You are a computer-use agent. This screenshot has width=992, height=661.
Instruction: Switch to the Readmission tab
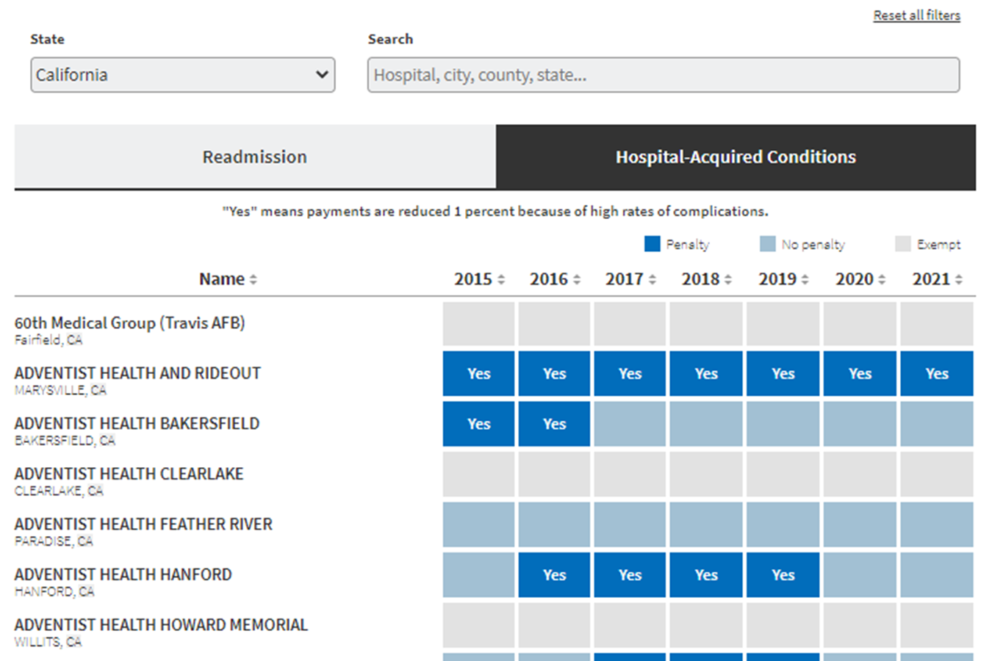(x=254, y=157)
